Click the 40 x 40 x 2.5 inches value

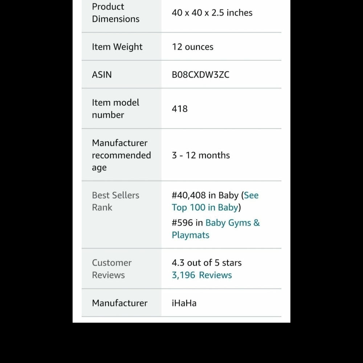tap(212, 13)
